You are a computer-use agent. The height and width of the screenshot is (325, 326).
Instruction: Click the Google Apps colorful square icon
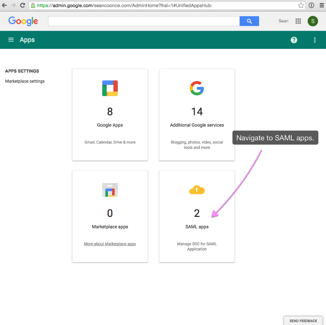pyautogui.click(x=110, y=88)
